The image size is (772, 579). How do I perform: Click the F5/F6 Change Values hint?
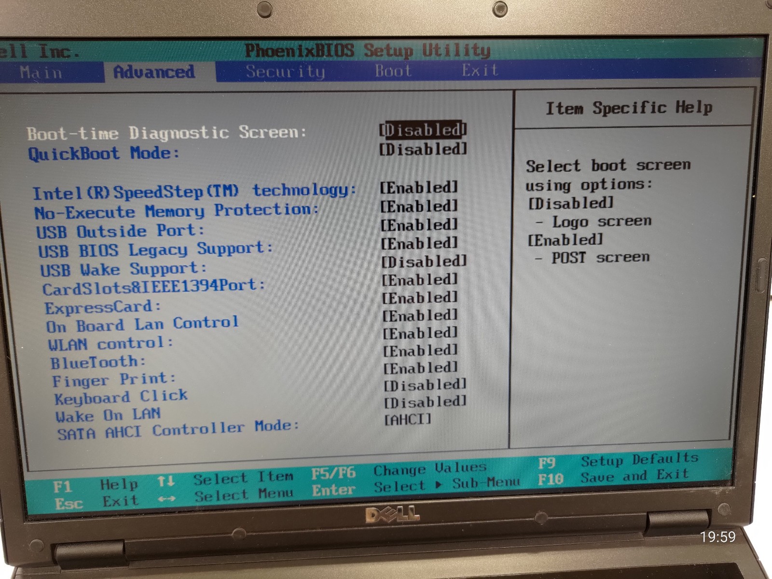[399, 470]
